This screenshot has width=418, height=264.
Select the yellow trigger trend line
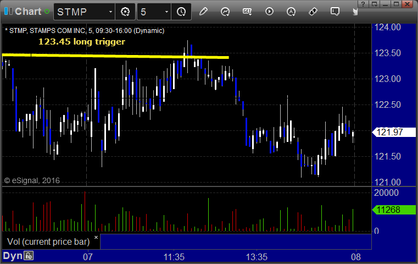pos(115,56)
